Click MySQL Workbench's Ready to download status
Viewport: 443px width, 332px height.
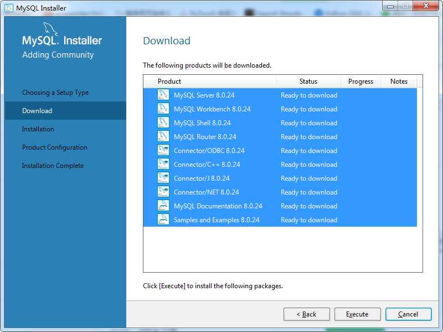[x=309, y=109]
